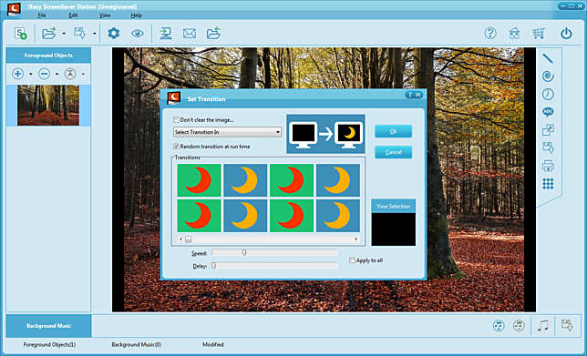Screen dimensions: 587x356
Task: Click the monitor transition preview image in the dialog
Action: coord(325,134)
